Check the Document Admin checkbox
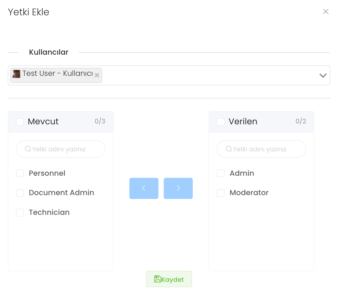The width and height of the screenshot is (338, 298). pyautogui.click(x=20, y=193)
